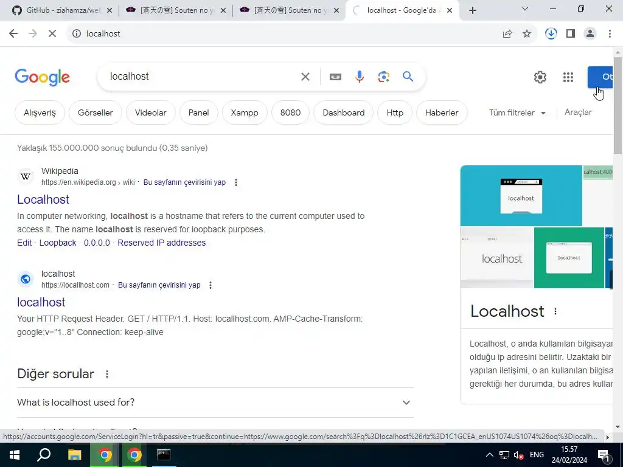The image size is (623, 467).
Task: Filter results by Haberler
Action: coord(442,112)
